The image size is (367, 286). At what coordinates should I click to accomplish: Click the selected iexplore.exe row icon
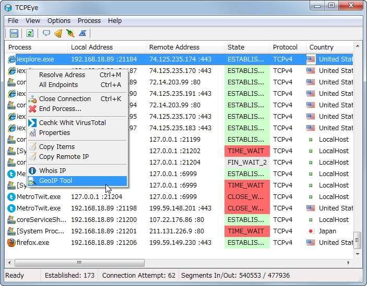pyautogui.click(x=11, y=59)
